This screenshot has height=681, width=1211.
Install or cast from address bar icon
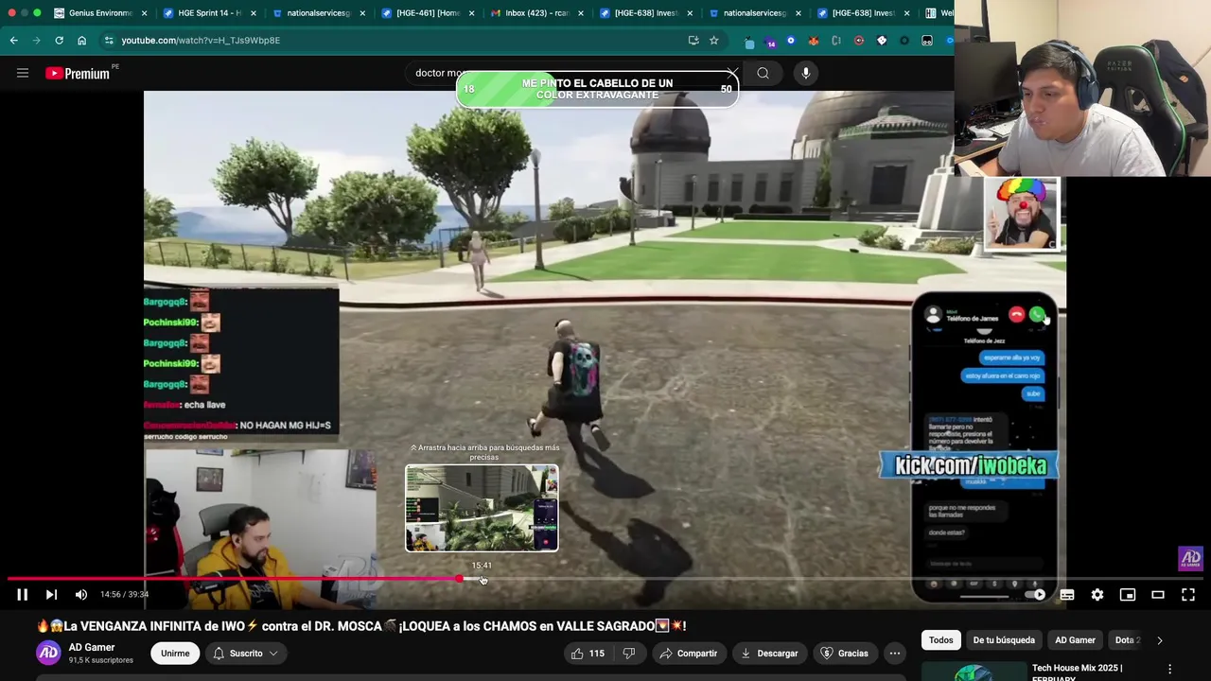(693, 40)
